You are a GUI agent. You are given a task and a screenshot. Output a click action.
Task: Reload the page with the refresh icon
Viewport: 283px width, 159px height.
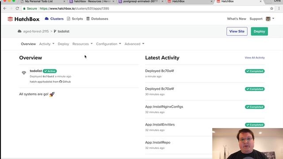pyautogui.click(x=17, y=8)
